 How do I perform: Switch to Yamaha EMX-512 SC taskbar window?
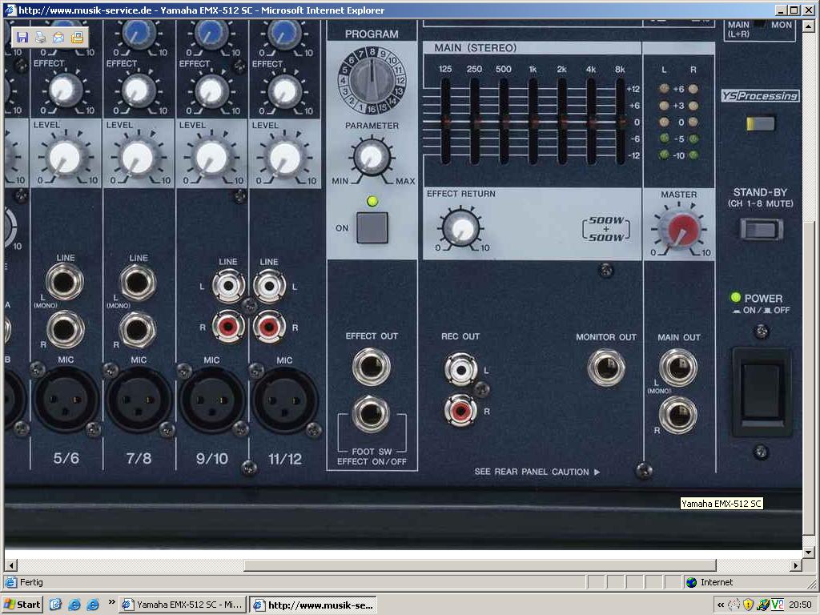coord(183,605)
